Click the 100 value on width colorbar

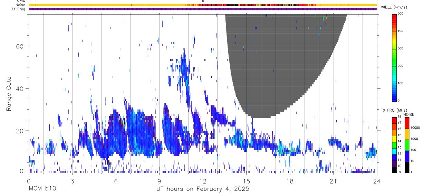[401, 83]
